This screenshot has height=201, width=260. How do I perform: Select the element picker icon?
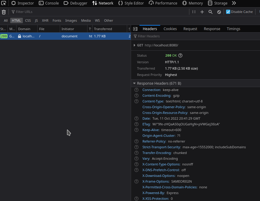4,3
